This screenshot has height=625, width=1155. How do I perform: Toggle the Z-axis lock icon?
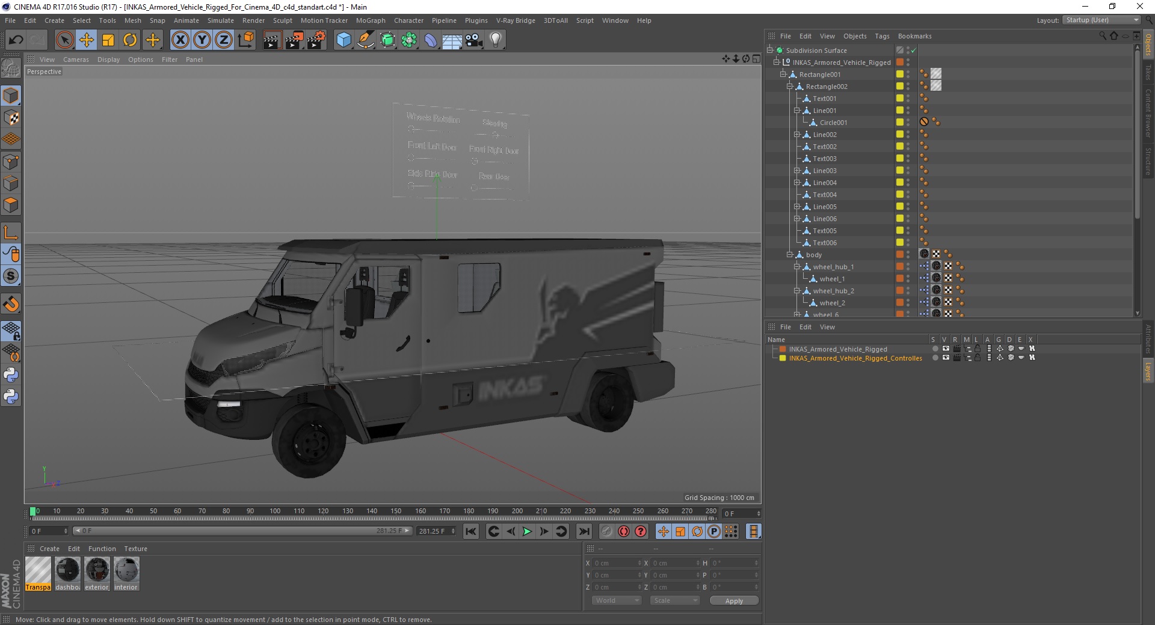pyautogui.click(x=224, y=40)
